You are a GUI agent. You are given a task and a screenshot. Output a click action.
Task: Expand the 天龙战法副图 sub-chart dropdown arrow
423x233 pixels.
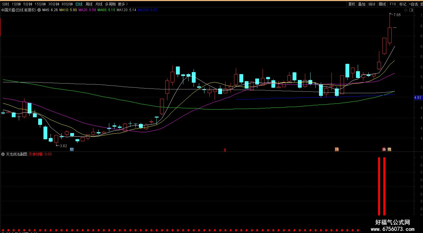coord(3,154)
